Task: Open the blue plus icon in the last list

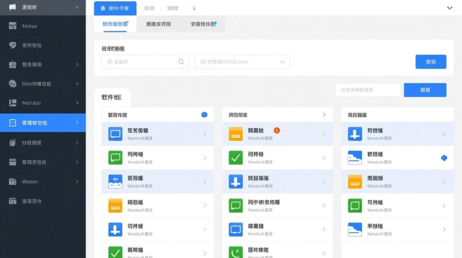Action: click(x=355, y=134)
